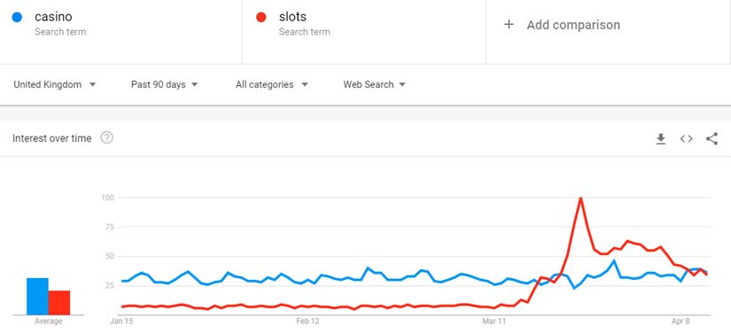Open the United Kingdom region dropdown
Image resolution: width=731 pixels, height=333 pixels.
pyautogui.click(x=55, y=85)
